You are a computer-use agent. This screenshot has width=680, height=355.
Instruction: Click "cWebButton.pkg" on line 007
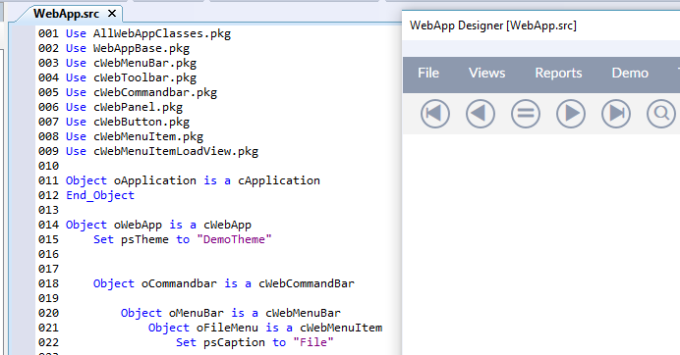pos(141,122)
